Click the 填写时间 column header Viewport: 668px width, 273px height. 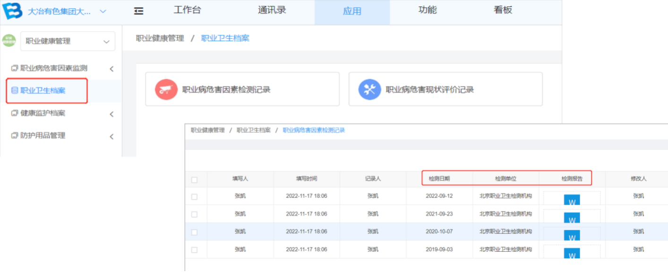pyautogui.click(x=307, y=179)
